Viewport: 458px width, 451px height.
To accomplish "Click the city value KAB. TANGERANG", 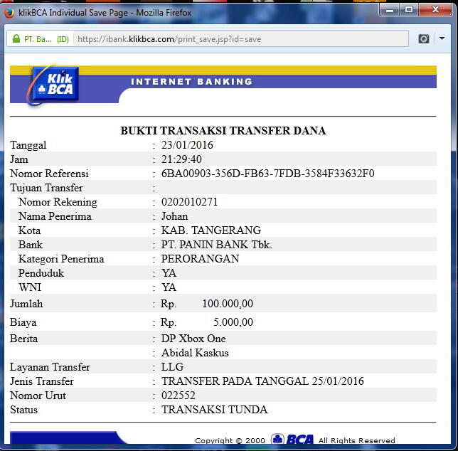I will [211, 230].
